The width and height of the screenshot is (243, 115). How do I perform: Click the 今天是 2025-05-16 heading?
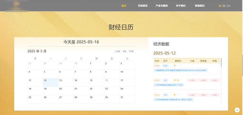coord(81,42)
